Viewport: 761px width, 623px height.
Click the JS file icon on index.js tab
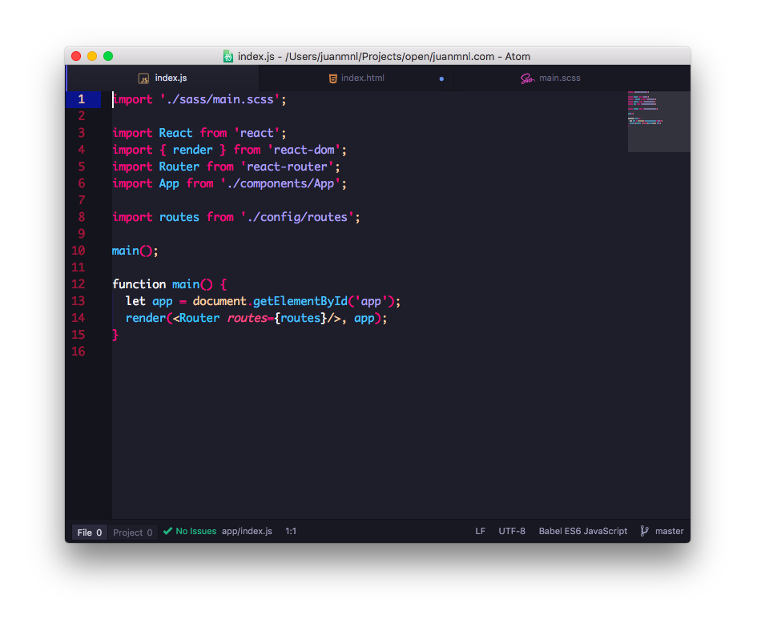(143, 78)
